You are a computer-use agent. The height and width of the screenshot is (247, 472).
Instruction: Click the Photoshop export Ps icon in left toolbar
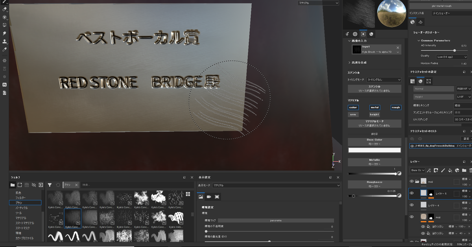(x=5, y=85)
